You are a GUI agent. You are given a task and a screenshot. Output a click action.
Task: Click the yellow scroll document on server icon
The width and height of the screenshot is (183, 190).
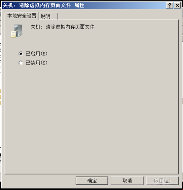(x=13, y=34)
